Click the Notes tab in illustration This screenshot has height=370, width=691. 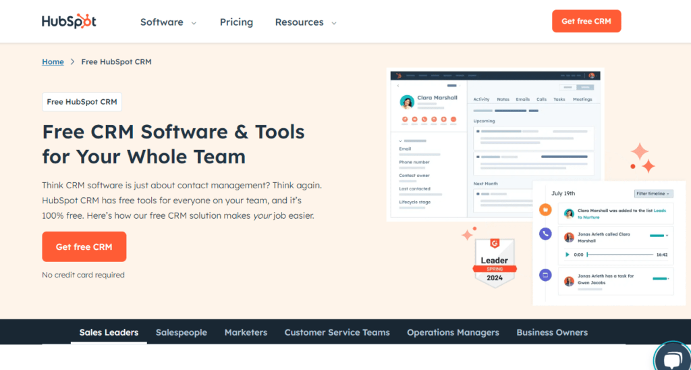tap(503, 99)
